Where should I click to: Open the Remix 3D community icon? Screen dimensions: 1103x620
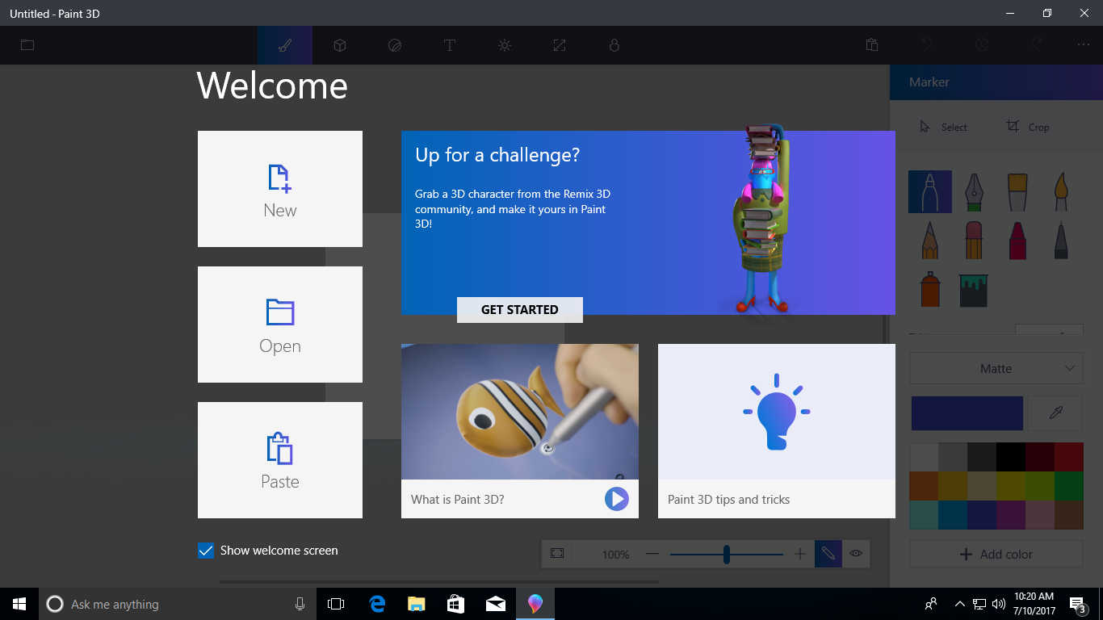pyautogui.click(x=614, y=45)
